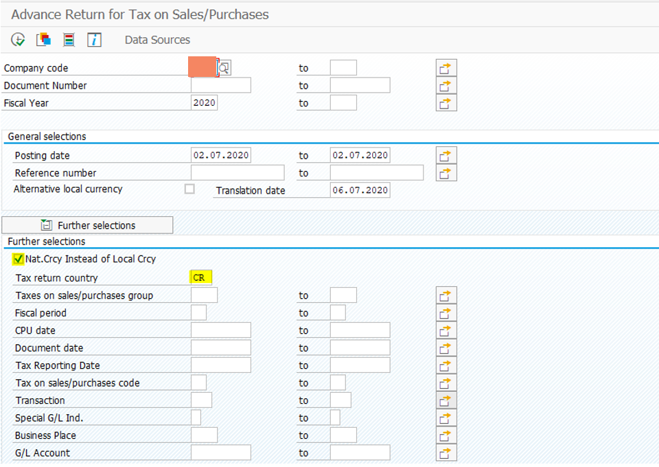Open multiple selection for Fiscal period

[x=446, y=312]
